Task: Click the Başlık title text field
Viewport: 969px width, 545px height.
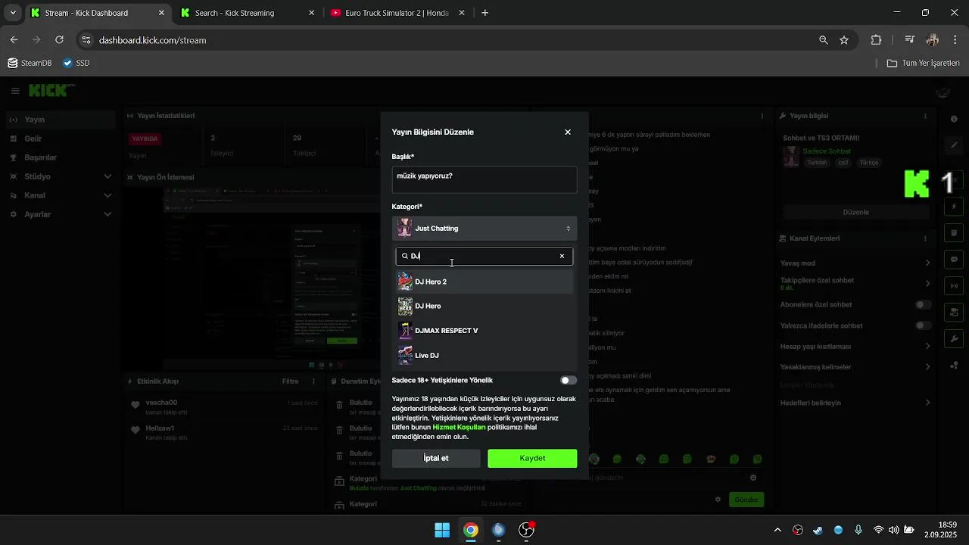Action: [484, 180]
